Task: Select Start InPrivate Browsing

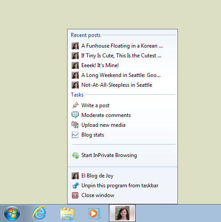Action: [122, 155]
